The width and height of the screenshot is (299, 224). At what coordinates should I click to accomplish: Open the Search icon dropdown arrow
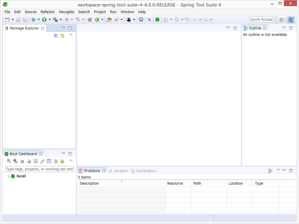click(x=121, y=20)
